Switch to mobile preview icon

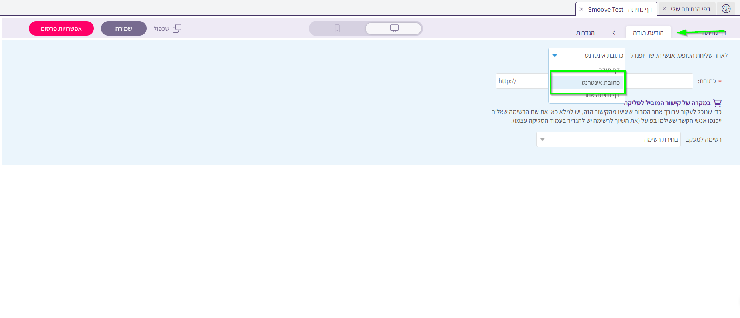coord(337,28)
